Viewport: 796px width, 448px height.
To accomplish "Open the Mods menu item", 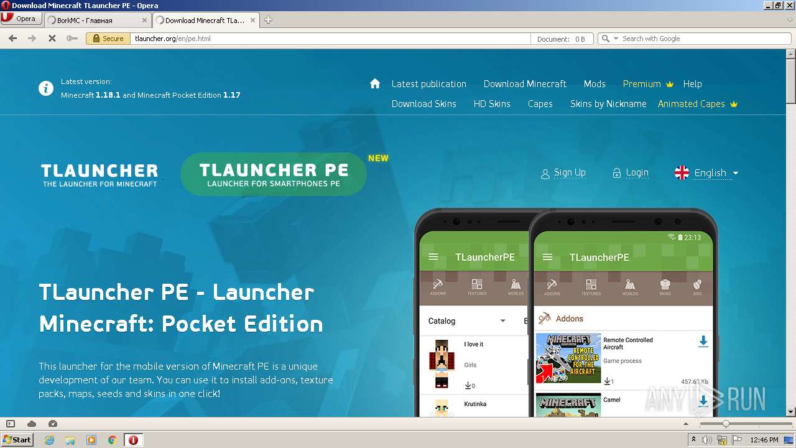I will pos(595,84).
